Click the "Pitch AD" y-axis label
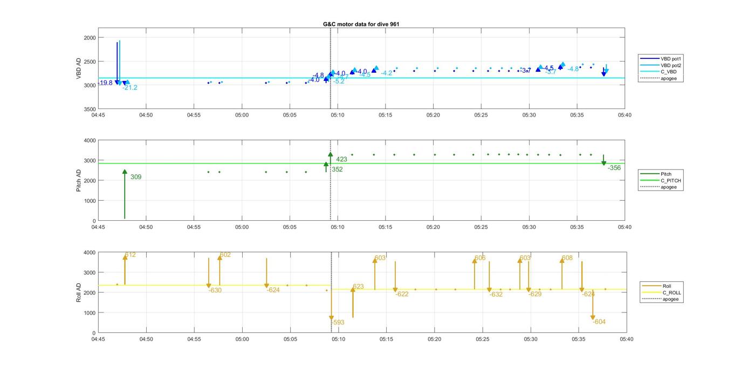This screenshot has height=374, width=755. 79,180
